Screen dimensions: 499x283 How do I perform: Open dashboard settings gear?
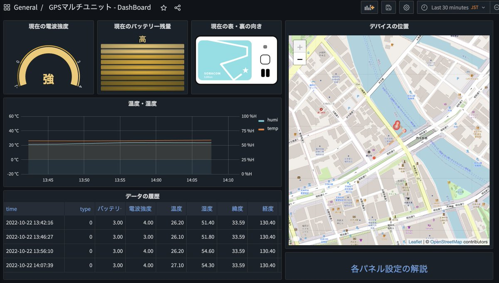[407, 7]
